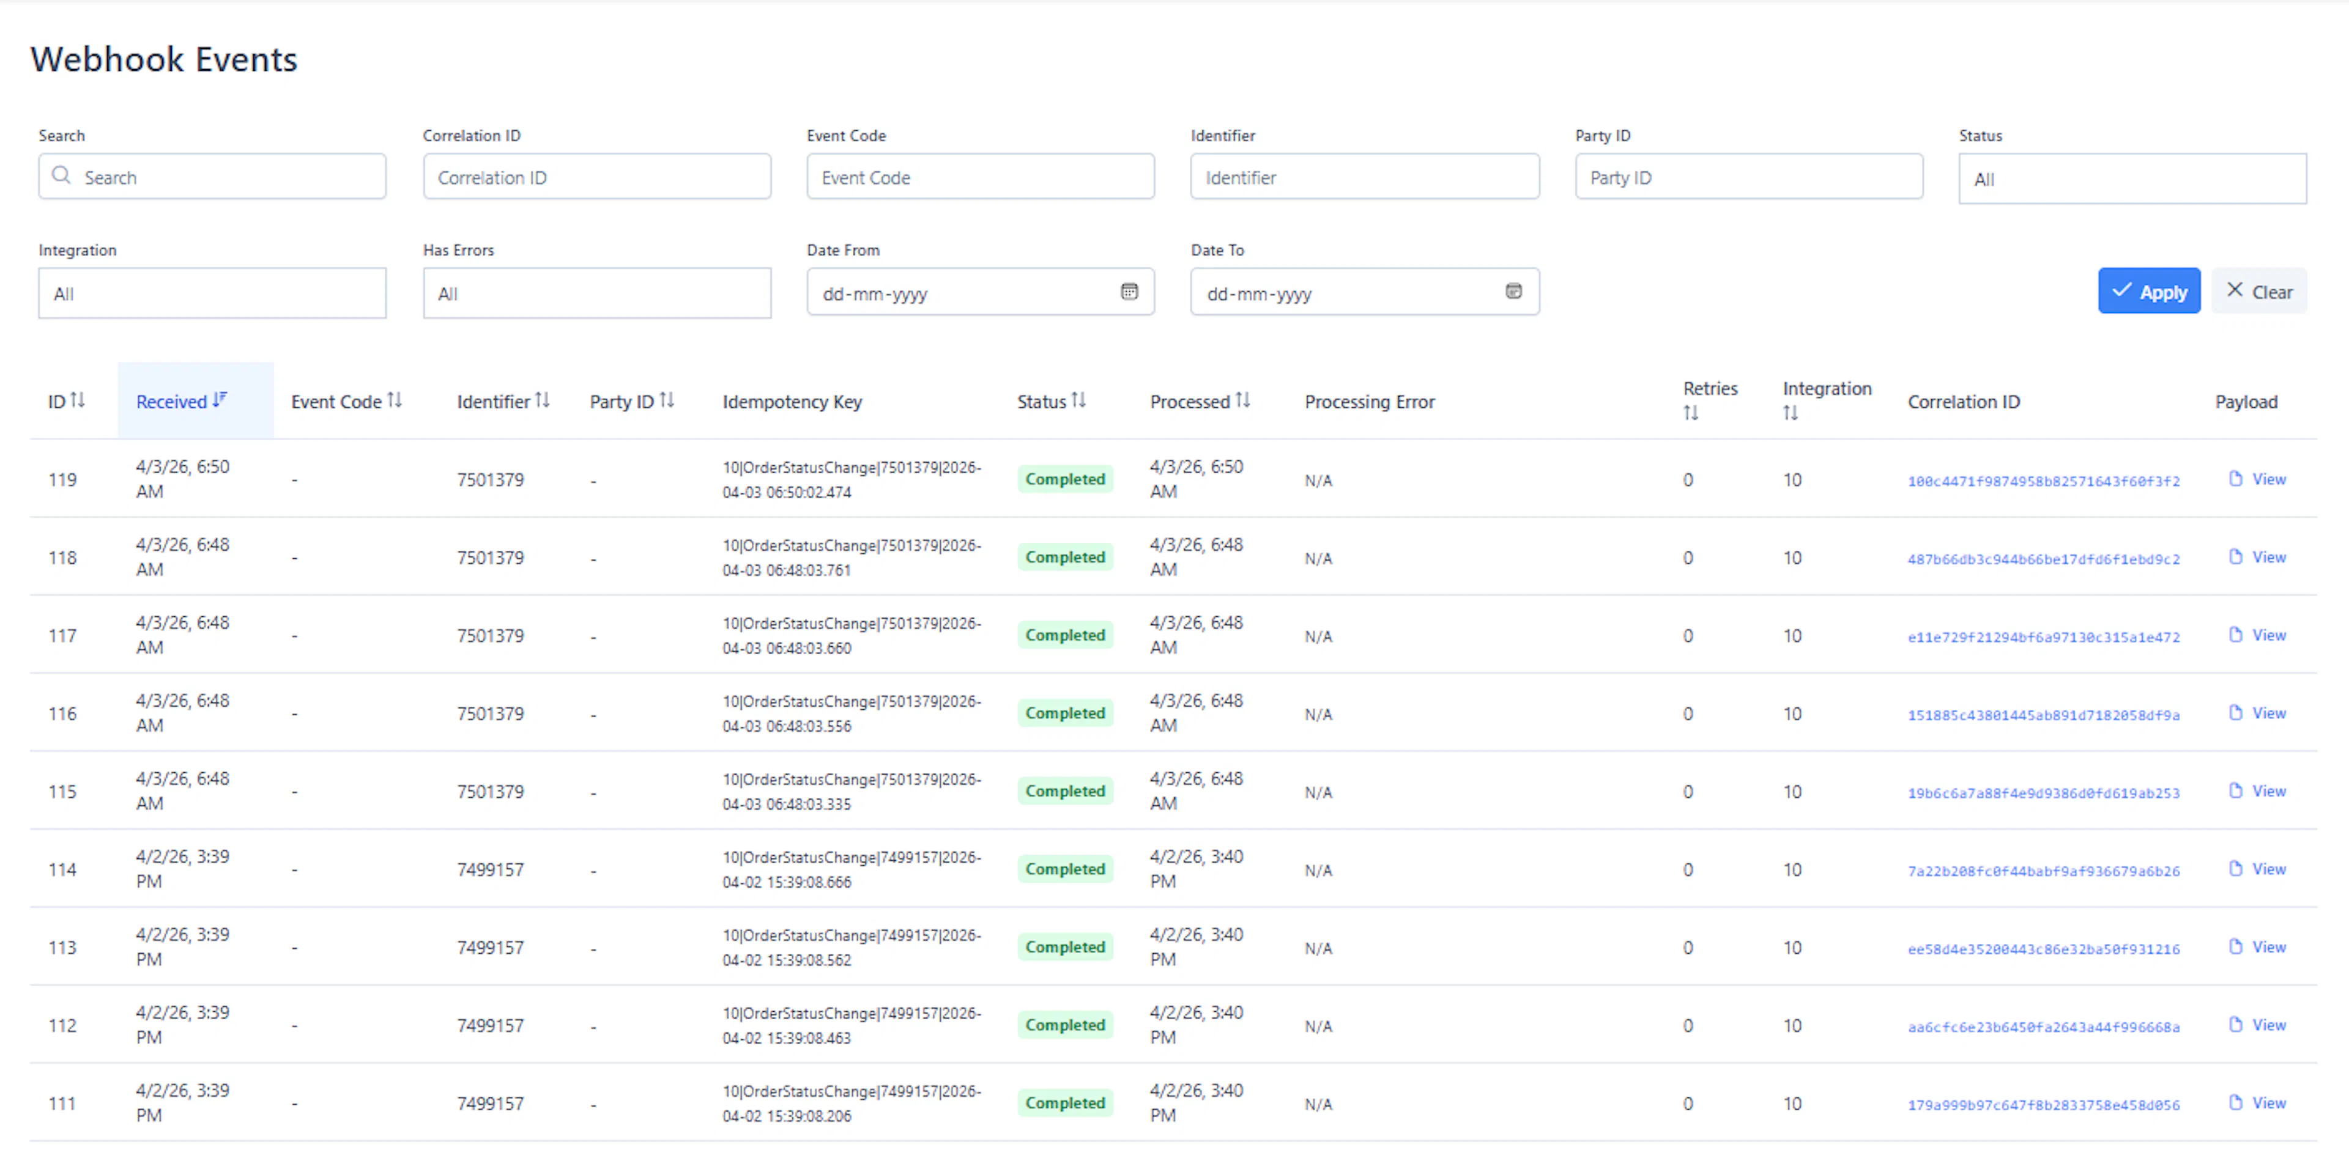Select identifier 7499157 in row 113
The width and height of the screenshot is (2349, 1150).
[489, 948]
